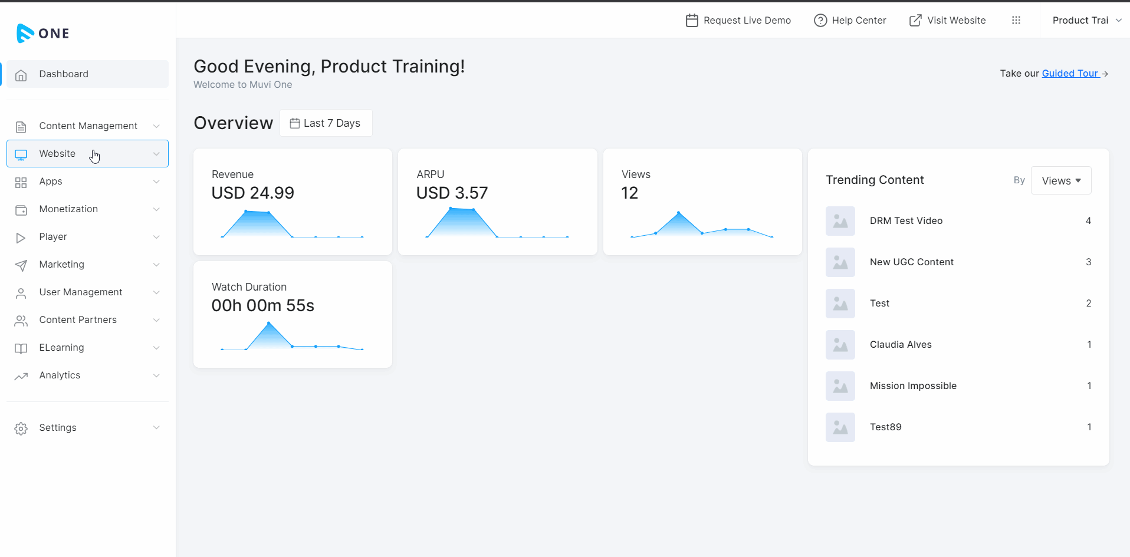Click the Muvi One logo
The image size is (1130, 557).
point(43,33)
